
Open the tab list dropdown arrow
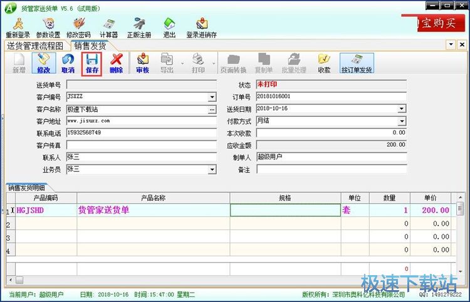tap(451, 45)
